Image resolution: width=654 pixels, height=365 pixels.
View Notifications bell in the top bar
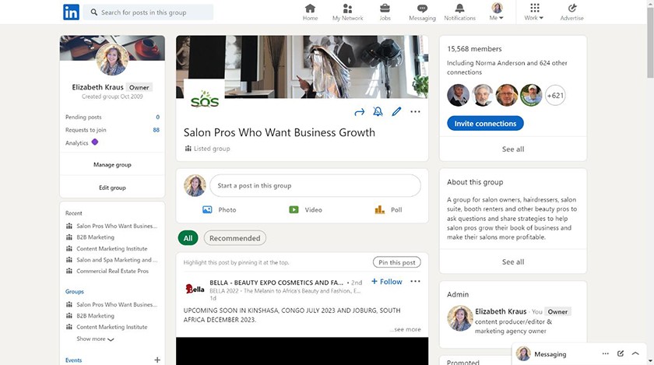tap(459, 12)
